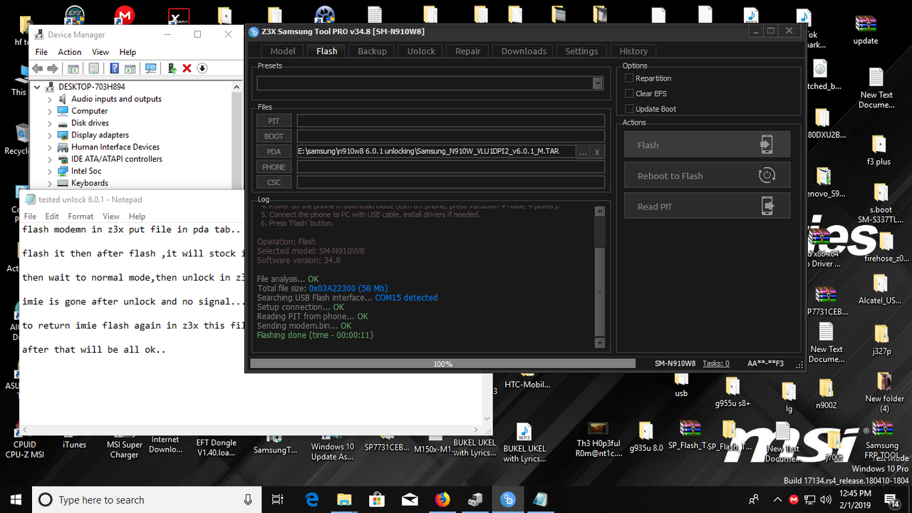Image resolution: width=912 pixels, height=513 pixels.
Task: Click the CSC file button
Action: pyautogui.click(x=274, y=182)
